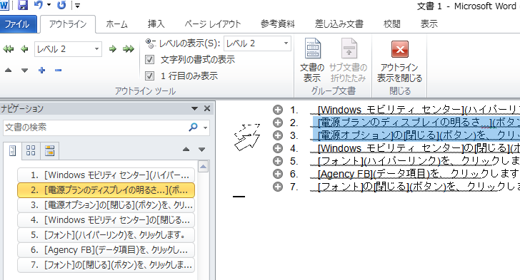
Task: Click plus symbol beside outline item 7
Action: click(278, 187)
